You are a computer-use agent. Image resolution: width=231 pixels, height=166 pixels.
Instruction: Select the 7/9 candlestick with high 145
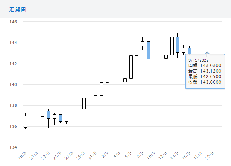137,50
